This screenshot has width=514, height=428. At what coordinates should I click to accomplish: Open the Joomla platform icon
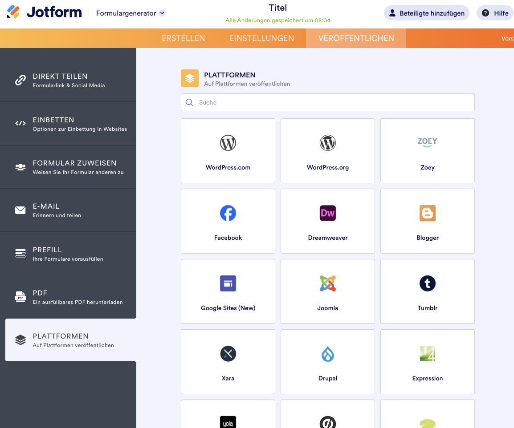(328, 284)
